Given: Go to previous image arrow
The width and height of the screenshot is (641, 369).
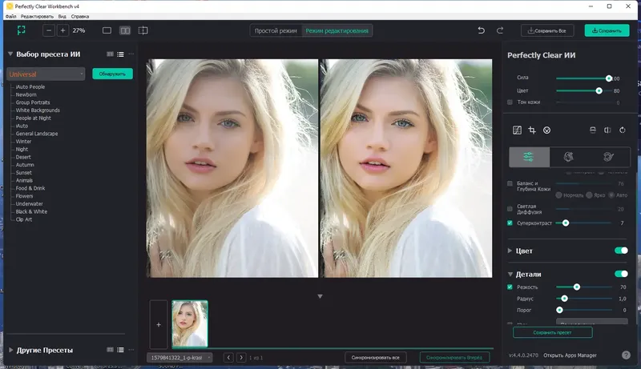Looking at the screenshot, I should (x=229, y=358).
